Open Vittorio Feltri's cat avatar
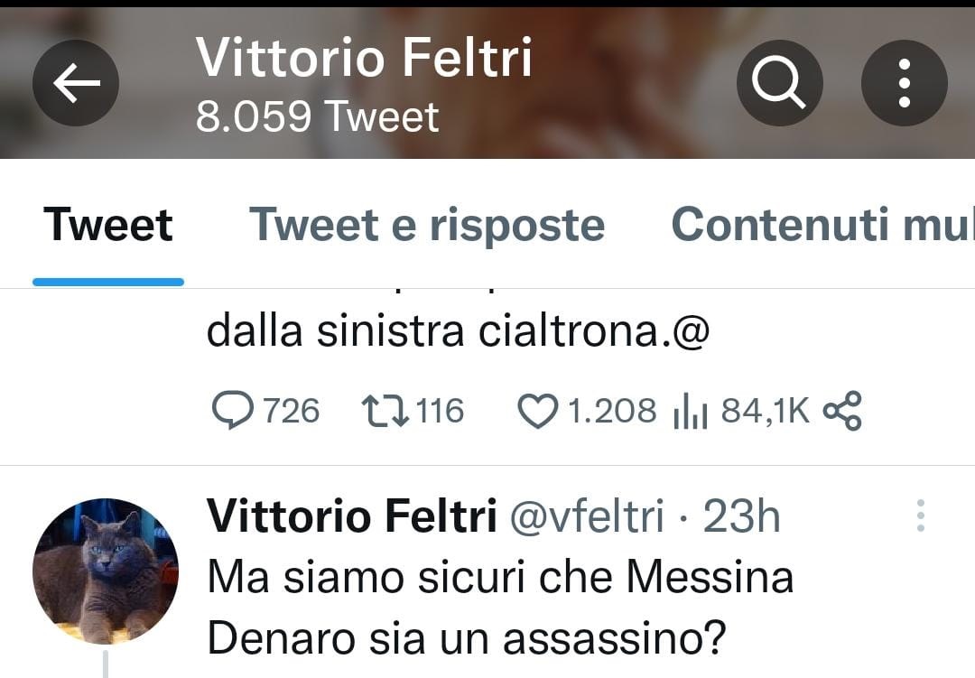Viewport: 975px width, 678px height. [x=107, y=571]
